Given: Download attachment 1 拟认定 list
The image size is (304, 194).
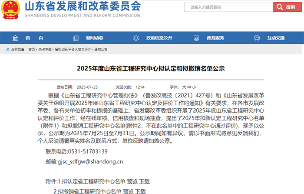Looking at the screenshot, I should [144, 181].
